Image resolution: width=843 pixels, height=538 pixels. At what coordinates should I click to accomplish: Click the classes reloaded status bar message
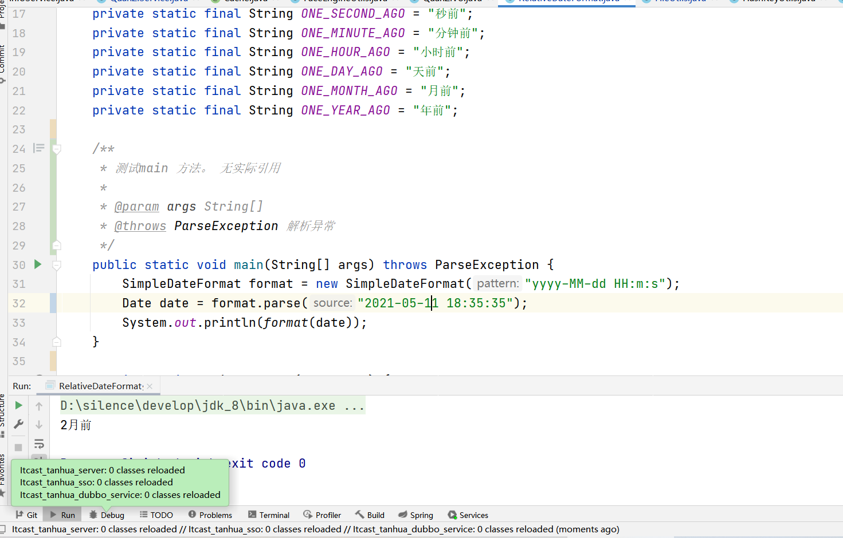coord(316,529)
